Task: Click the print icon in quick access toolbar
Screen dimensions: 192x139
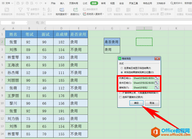Action: (x=27, y=3)
